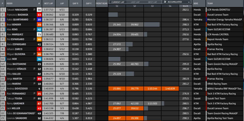Click Pol Espargaro's orange number 44 badge
Image resolution: width=244 pixels, height=121 pixels.
(x=39, y=39)
